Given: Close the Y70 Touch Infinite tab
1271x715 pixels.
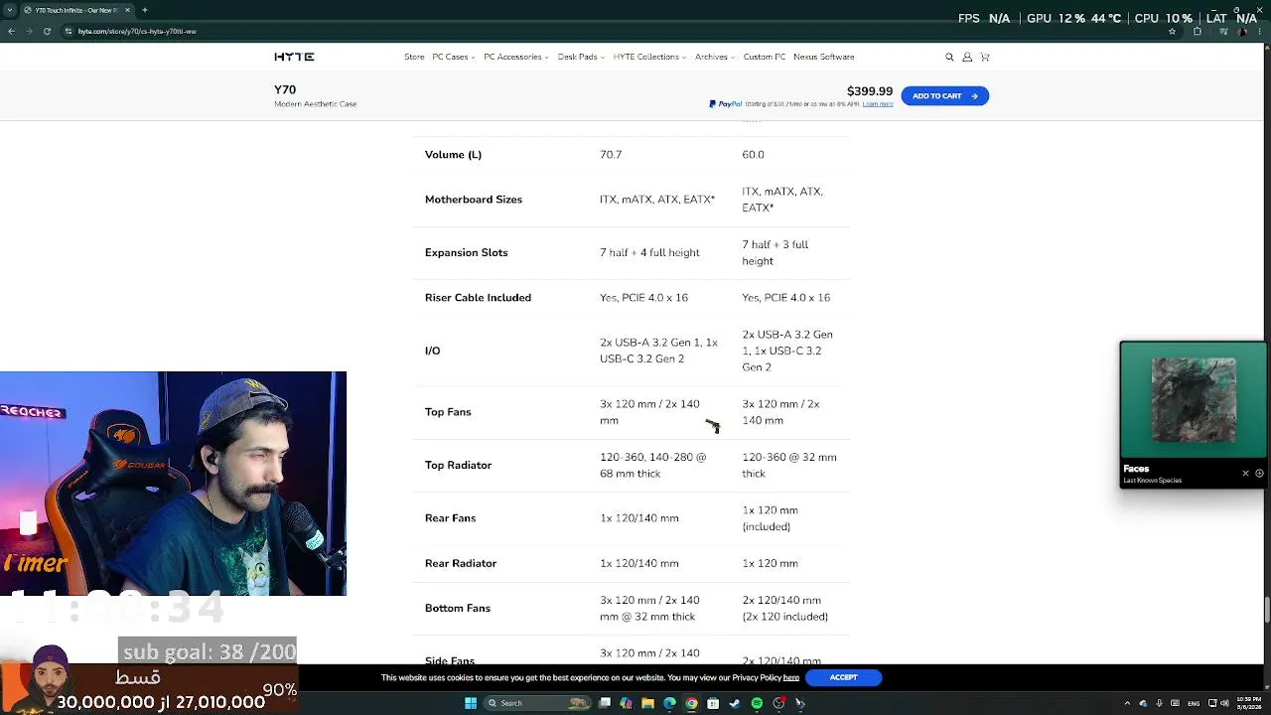Looking at the screenshot, I should (x=127, y=10).
